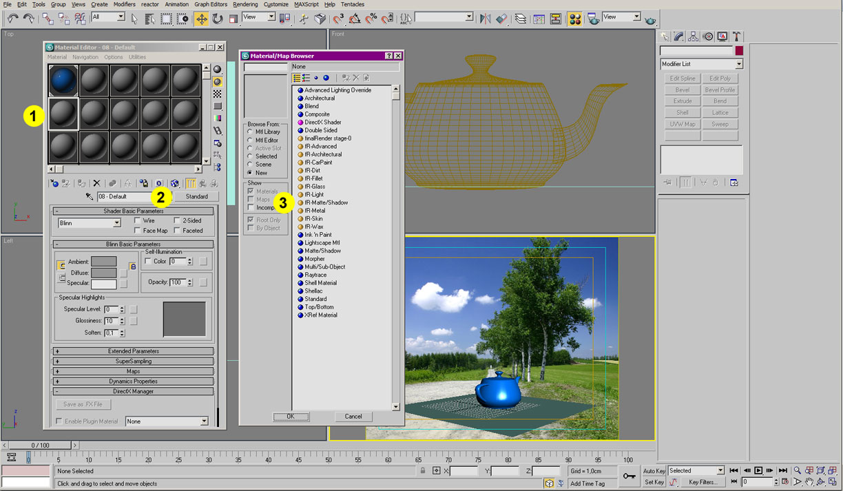The width and height of the screenshot is (843, 491).
Task: Select the Move tool in main toolbar
Action: click(202, 19)
